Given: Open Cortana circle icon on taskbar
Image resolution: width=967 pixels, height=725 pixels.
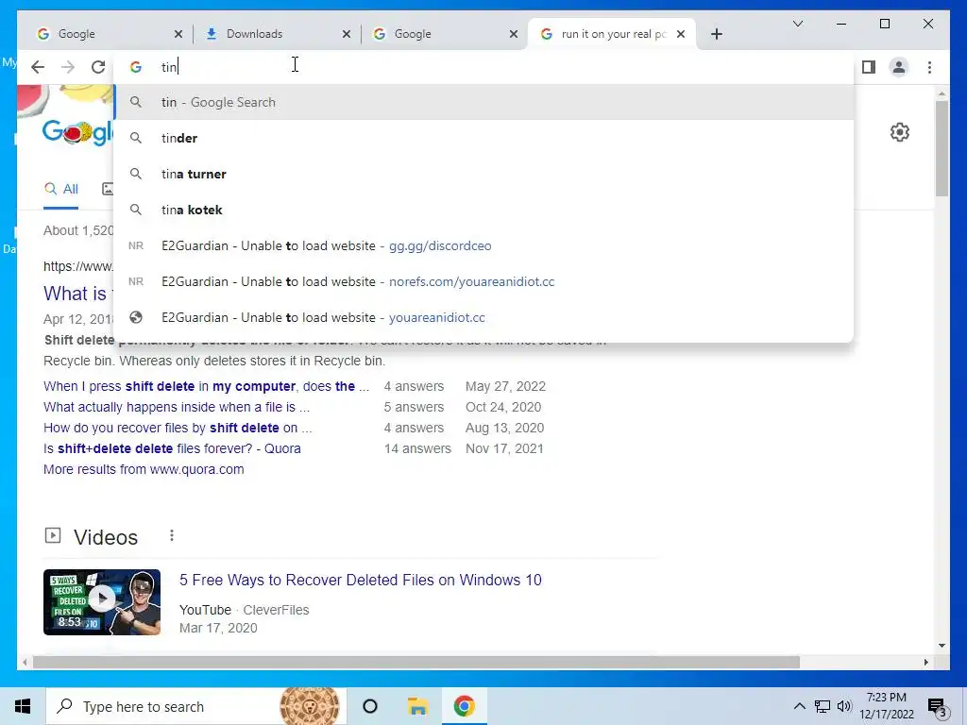Looking at the screenshot, I should (370, 706).
